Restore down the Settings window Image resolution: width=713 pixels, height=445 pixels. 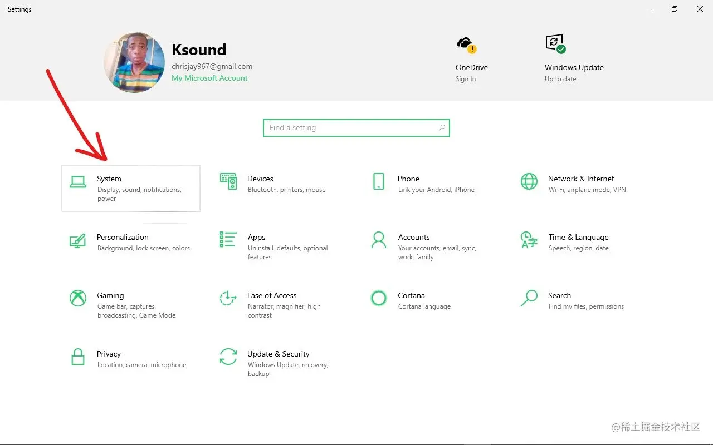point(674,9)
